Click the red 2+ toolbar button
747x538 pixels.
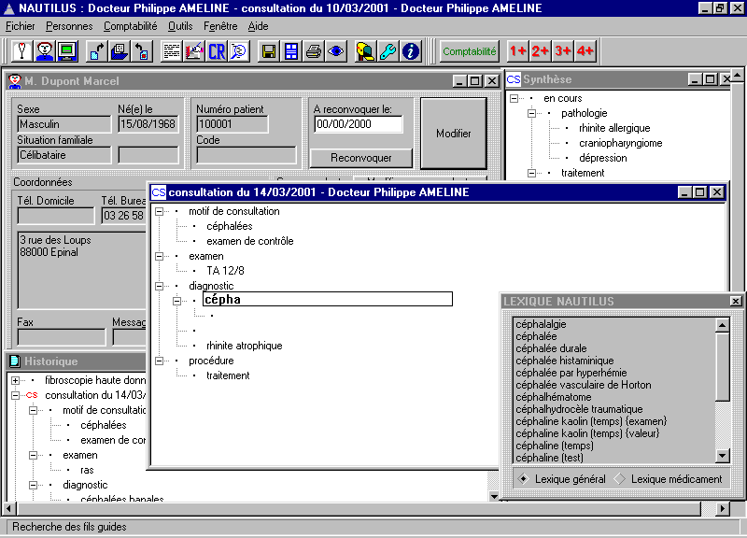(541, 51)
